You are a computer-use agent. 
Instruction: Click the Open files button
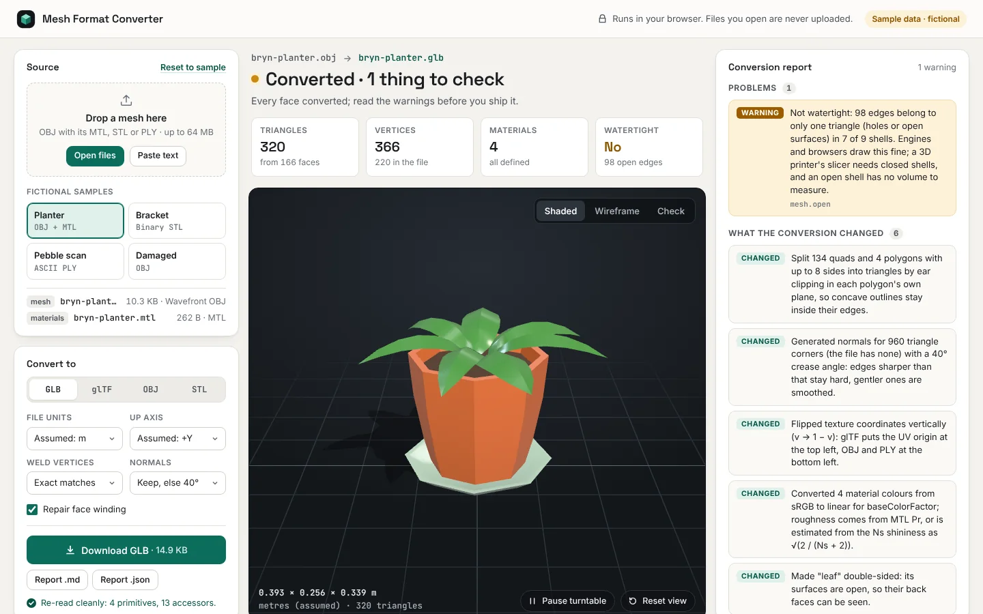point(95,156)
